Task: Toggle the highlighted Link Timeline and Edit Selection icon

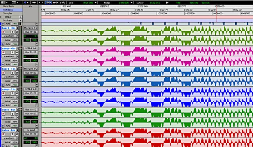Action: pos(48,3)
